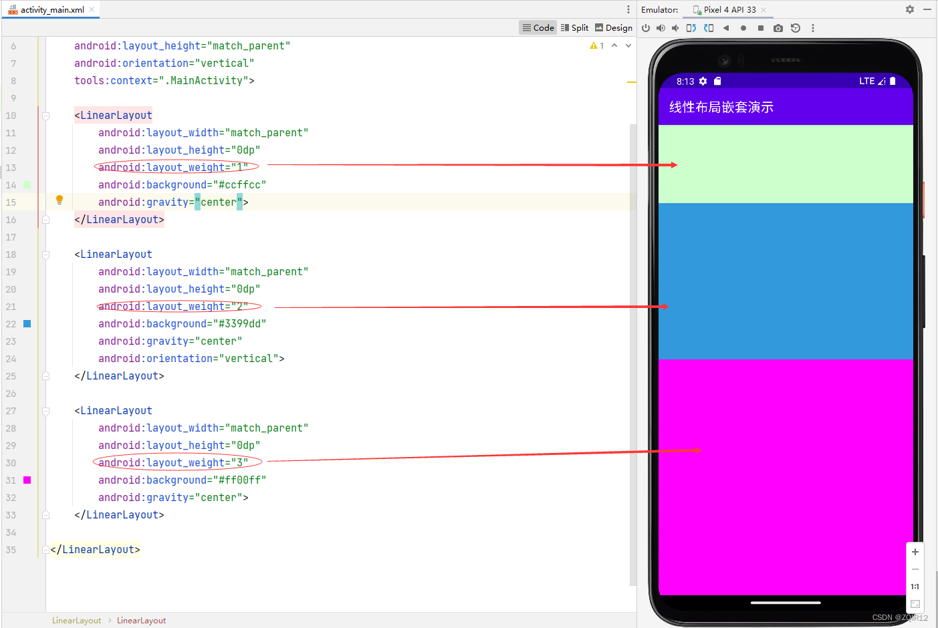Set emulator zoom to 1:1
The width and height of the screenshot is (938, 628).
[x=915, y=587]
